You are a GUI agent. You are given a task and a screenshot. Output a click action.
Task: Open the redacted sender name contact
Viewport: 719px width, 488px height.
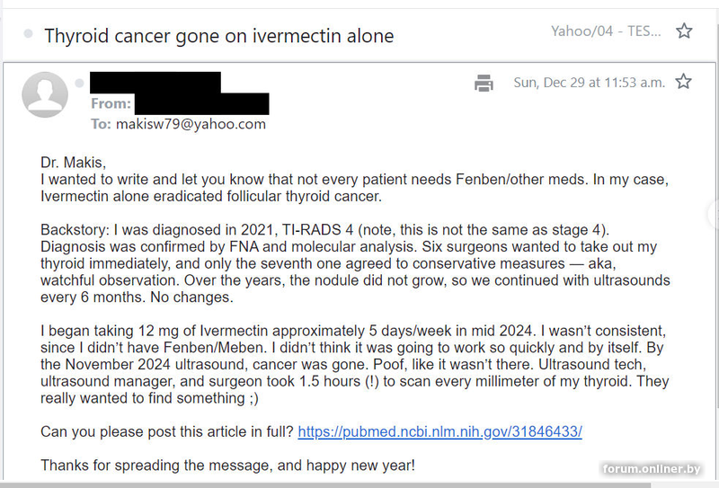(x=155, y=83)
